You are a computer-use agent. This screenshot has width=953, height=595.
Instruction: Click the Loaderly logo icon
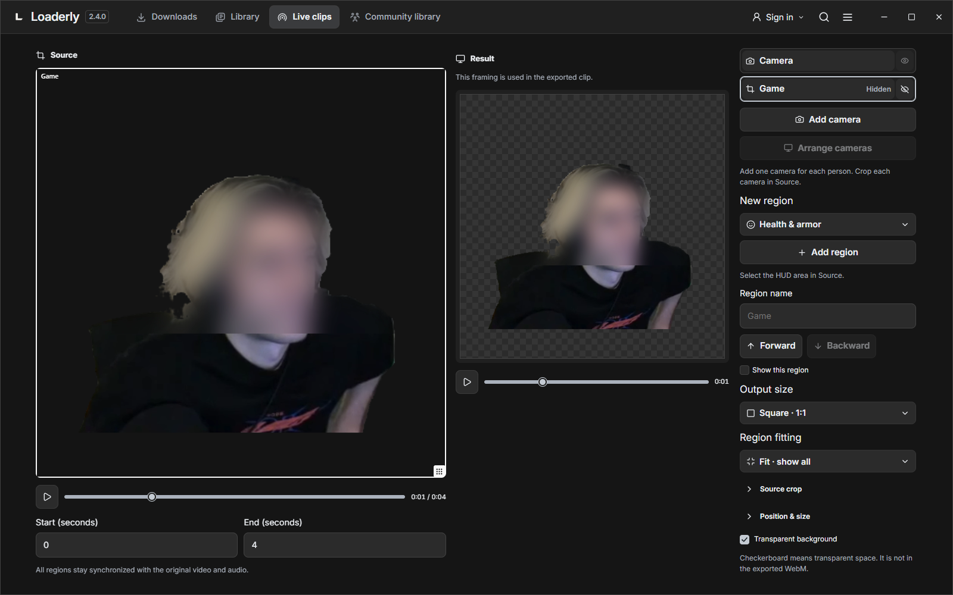[19, 17]
